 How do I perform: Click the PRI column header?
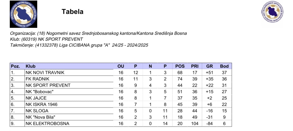point(195,66)
